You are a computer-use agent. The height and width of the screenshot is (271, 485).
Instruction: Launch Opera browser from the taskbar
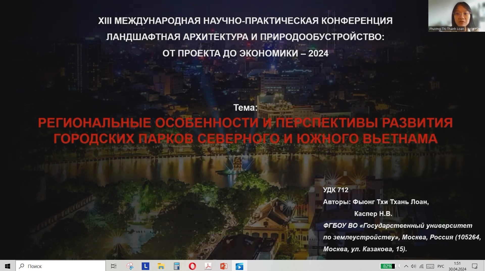pos(192,266)
